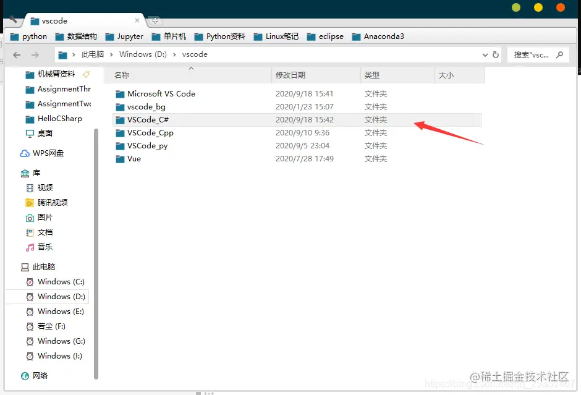Click pin icon beside 机械臂资料
The image size is (581, 395).
click(x=87, y=74)
